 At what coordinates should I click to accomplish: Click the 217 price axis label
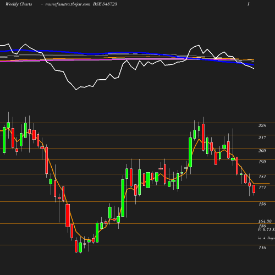pyautogui.click(x=262, y=137)
